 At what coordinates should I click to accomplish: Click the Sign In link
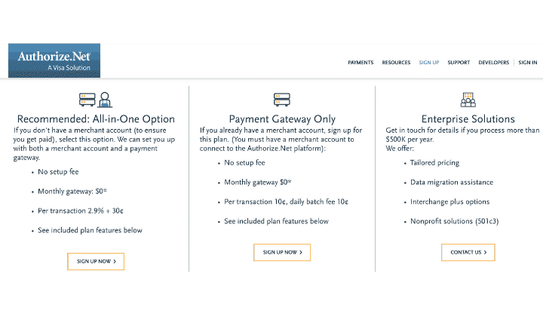528,63
